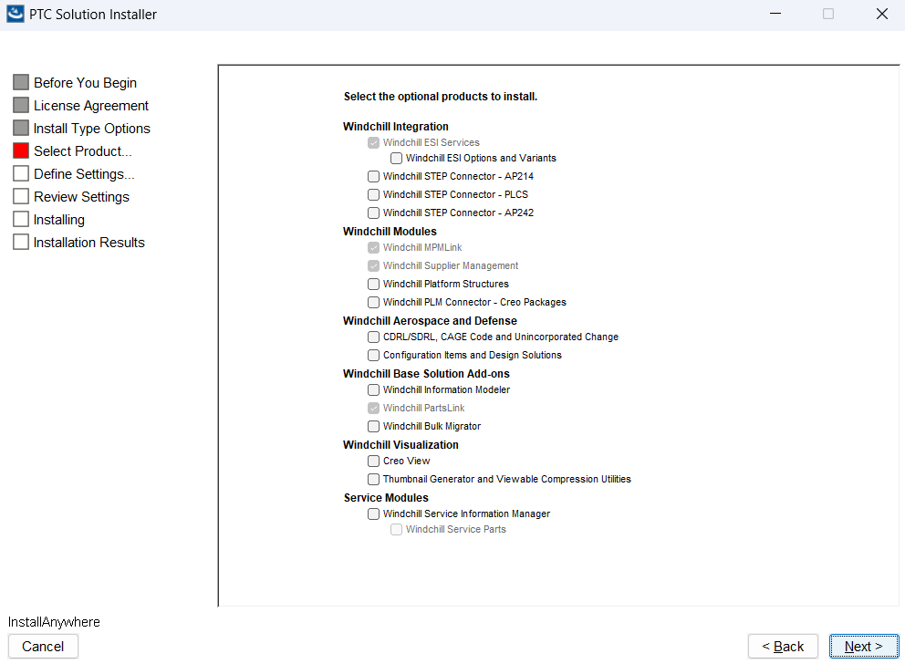This screenshot has width=905, height=664.
Task: Click the grayed Windchill Supplier Management checkbox
Action: coord(373,266)
